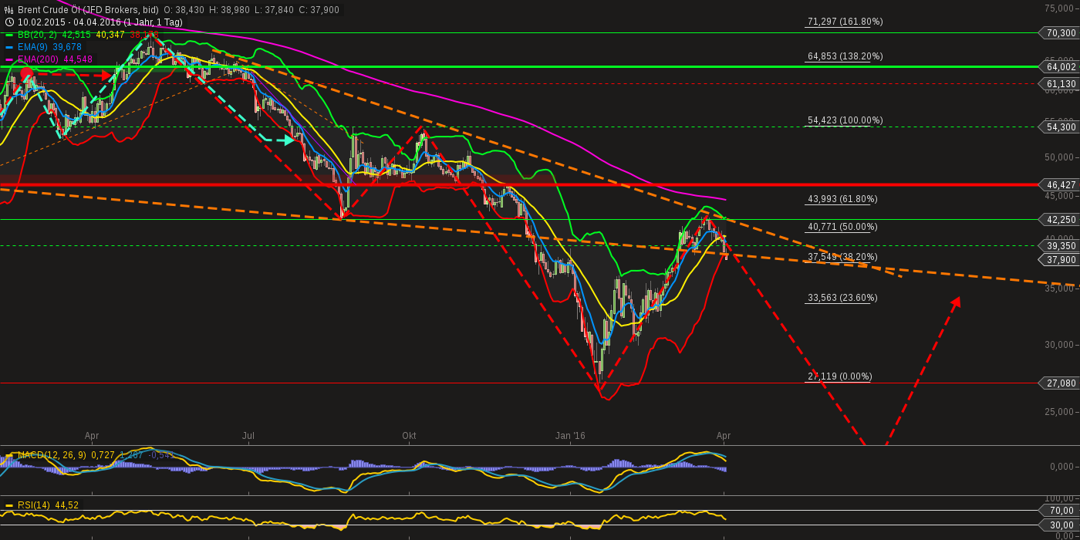Click the Fibonacci label 27,119 (0.00%)
The width and height of the screenshot is (1080, 540).
pyautogui.click(x=839, y=376)
